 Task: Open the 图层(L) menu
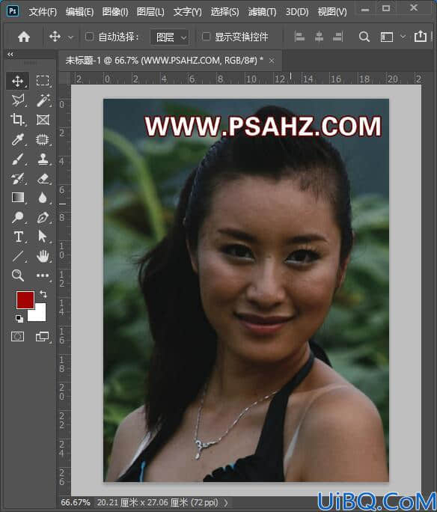click(x=150, y=13)
